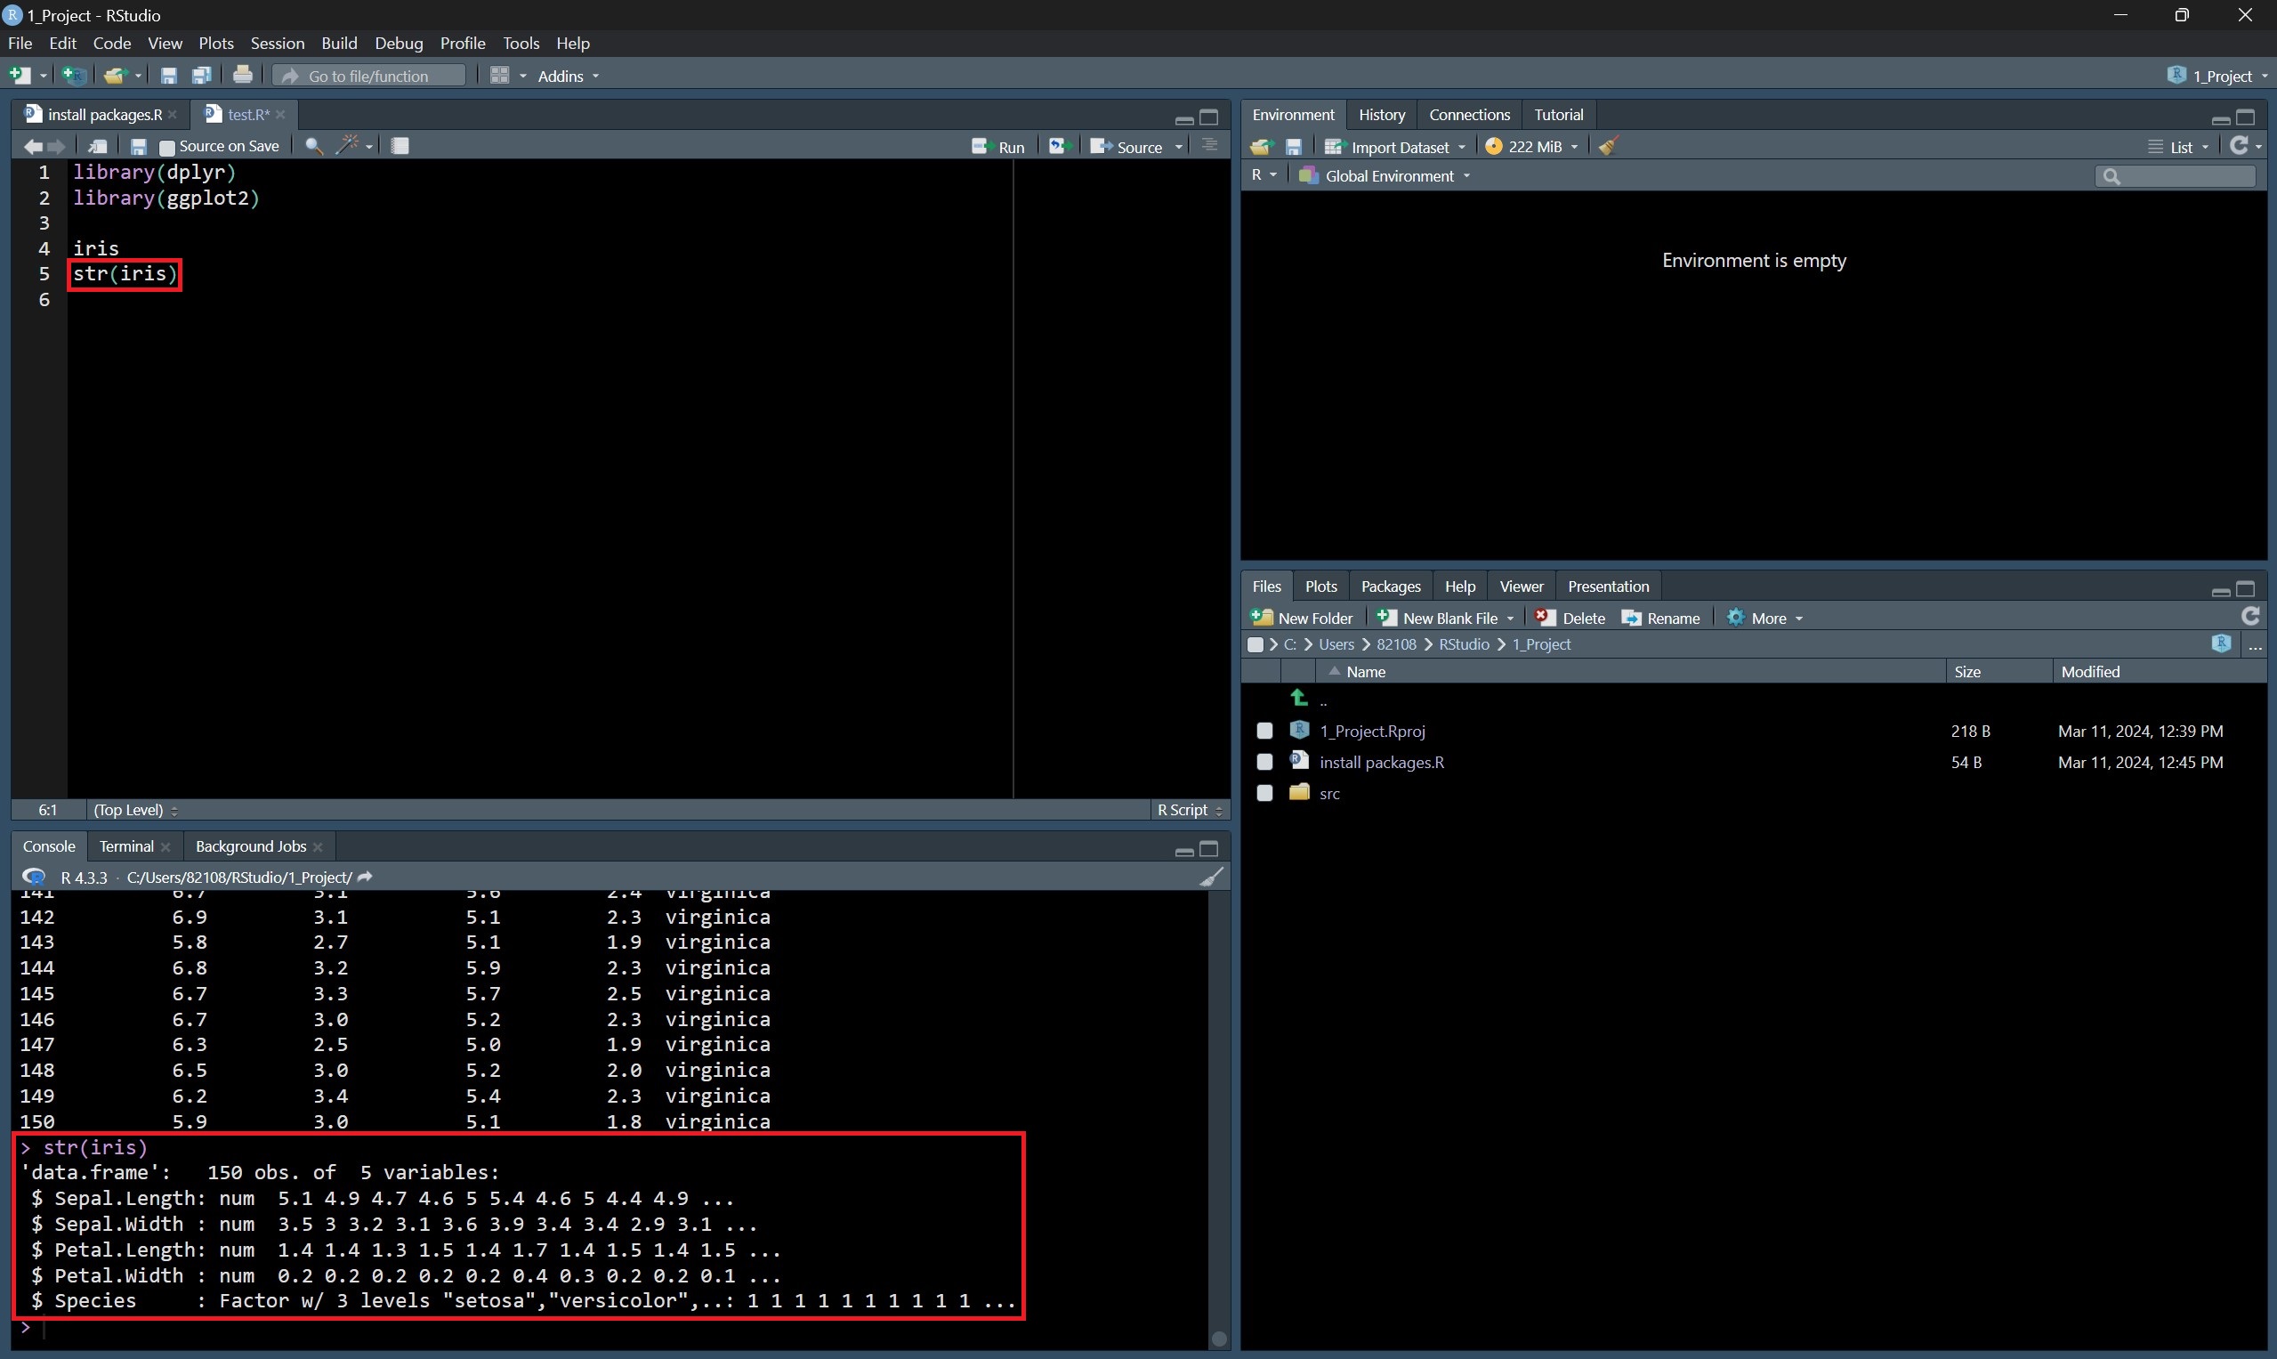Click the code tools magic wand icon
2277x1359 pixels.
(x=348, y=146)
